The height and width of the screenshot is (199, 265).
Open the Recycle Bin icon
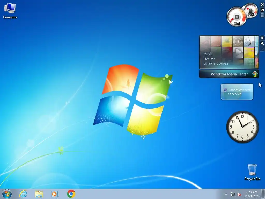pos(252,172)
